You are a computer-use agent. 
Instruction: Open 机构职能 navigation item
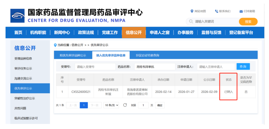coord(38,32)
